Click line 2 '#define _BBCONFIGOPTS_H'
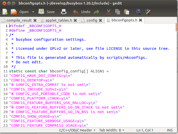The image size is (178, 134). click(x=35, y=30)
